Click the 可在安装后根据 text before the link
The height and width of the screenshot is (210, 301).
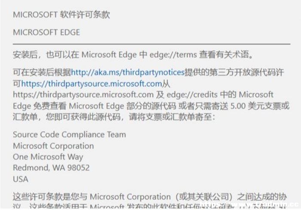[x=42, y=72]
